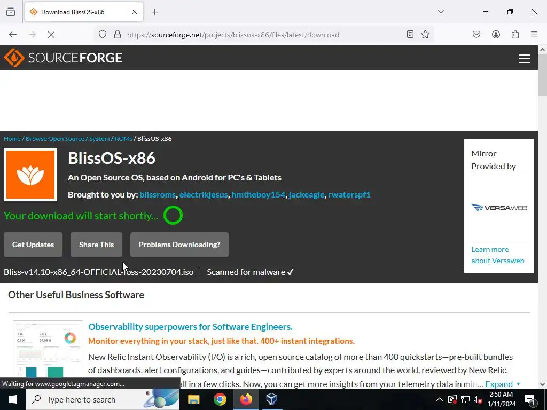
Task: Show site security padlock info
Action: pyautogui.click(x=118, y=35)
